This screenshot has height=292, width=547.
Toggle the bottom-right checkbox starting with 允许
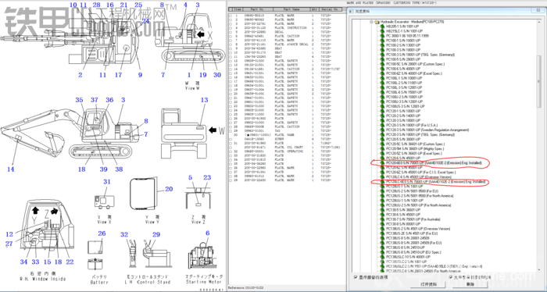tap(451, 277)
